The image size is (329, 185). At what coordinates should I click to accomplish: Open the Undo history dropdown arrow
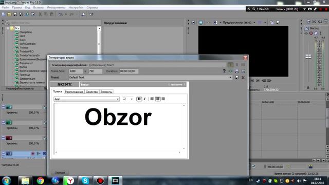pyautogui.click(x=66, y=14)
